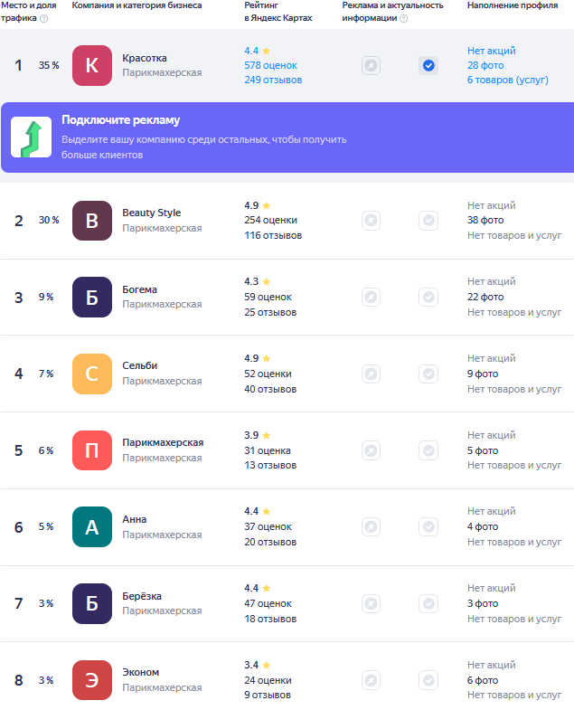
Task: Click the help icon next to 'информации' header
Action: tap(404, 19)
